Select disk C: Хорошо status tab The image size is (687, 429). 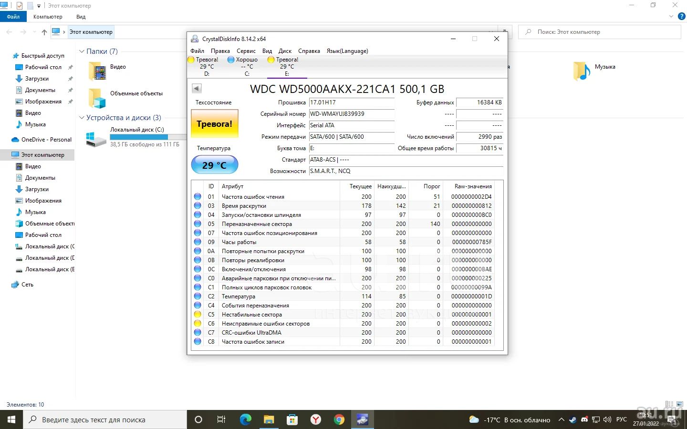247,66
